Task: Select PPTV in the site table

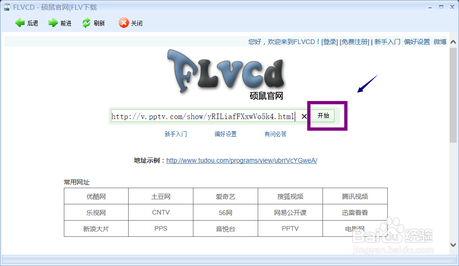Action: tap(290, 228)
